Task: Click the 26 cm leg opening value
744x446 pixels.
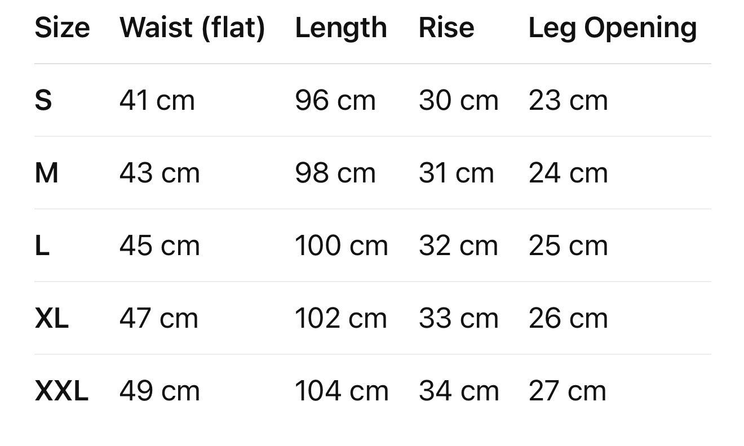Action: click(568, 319)
